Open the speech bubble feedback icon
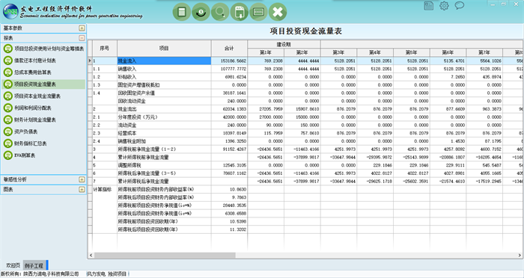Screen dimensions: 524x278 tap(460, 6)
